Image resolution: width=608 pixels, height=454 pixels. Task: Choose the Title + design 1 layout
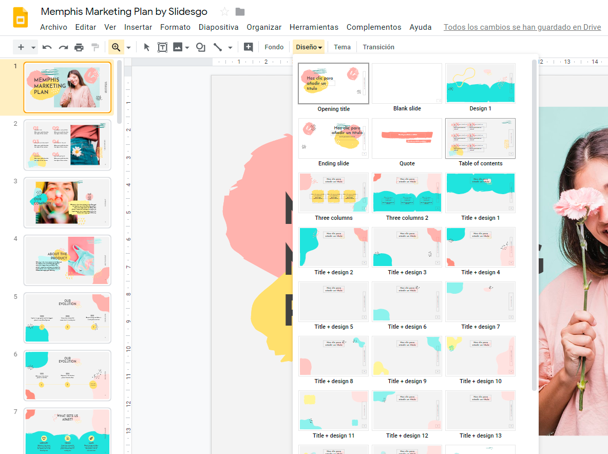[x=481, y=193]
